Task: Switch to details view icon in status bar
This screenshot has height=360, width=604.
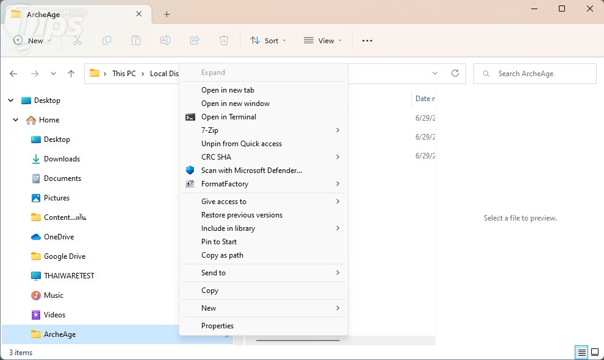Action: (x=581, y=352)
